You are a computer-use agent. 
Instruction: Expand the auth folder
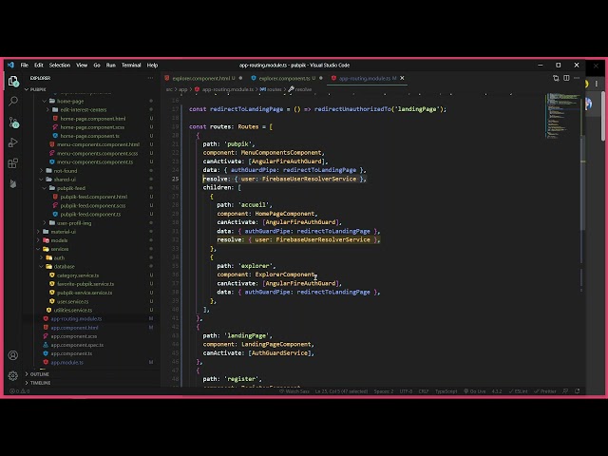click(59, 257)
